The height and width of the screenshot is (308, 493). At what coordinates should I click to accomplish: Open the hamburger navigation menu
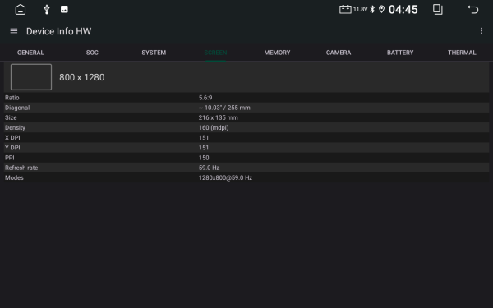click(14, 31)
